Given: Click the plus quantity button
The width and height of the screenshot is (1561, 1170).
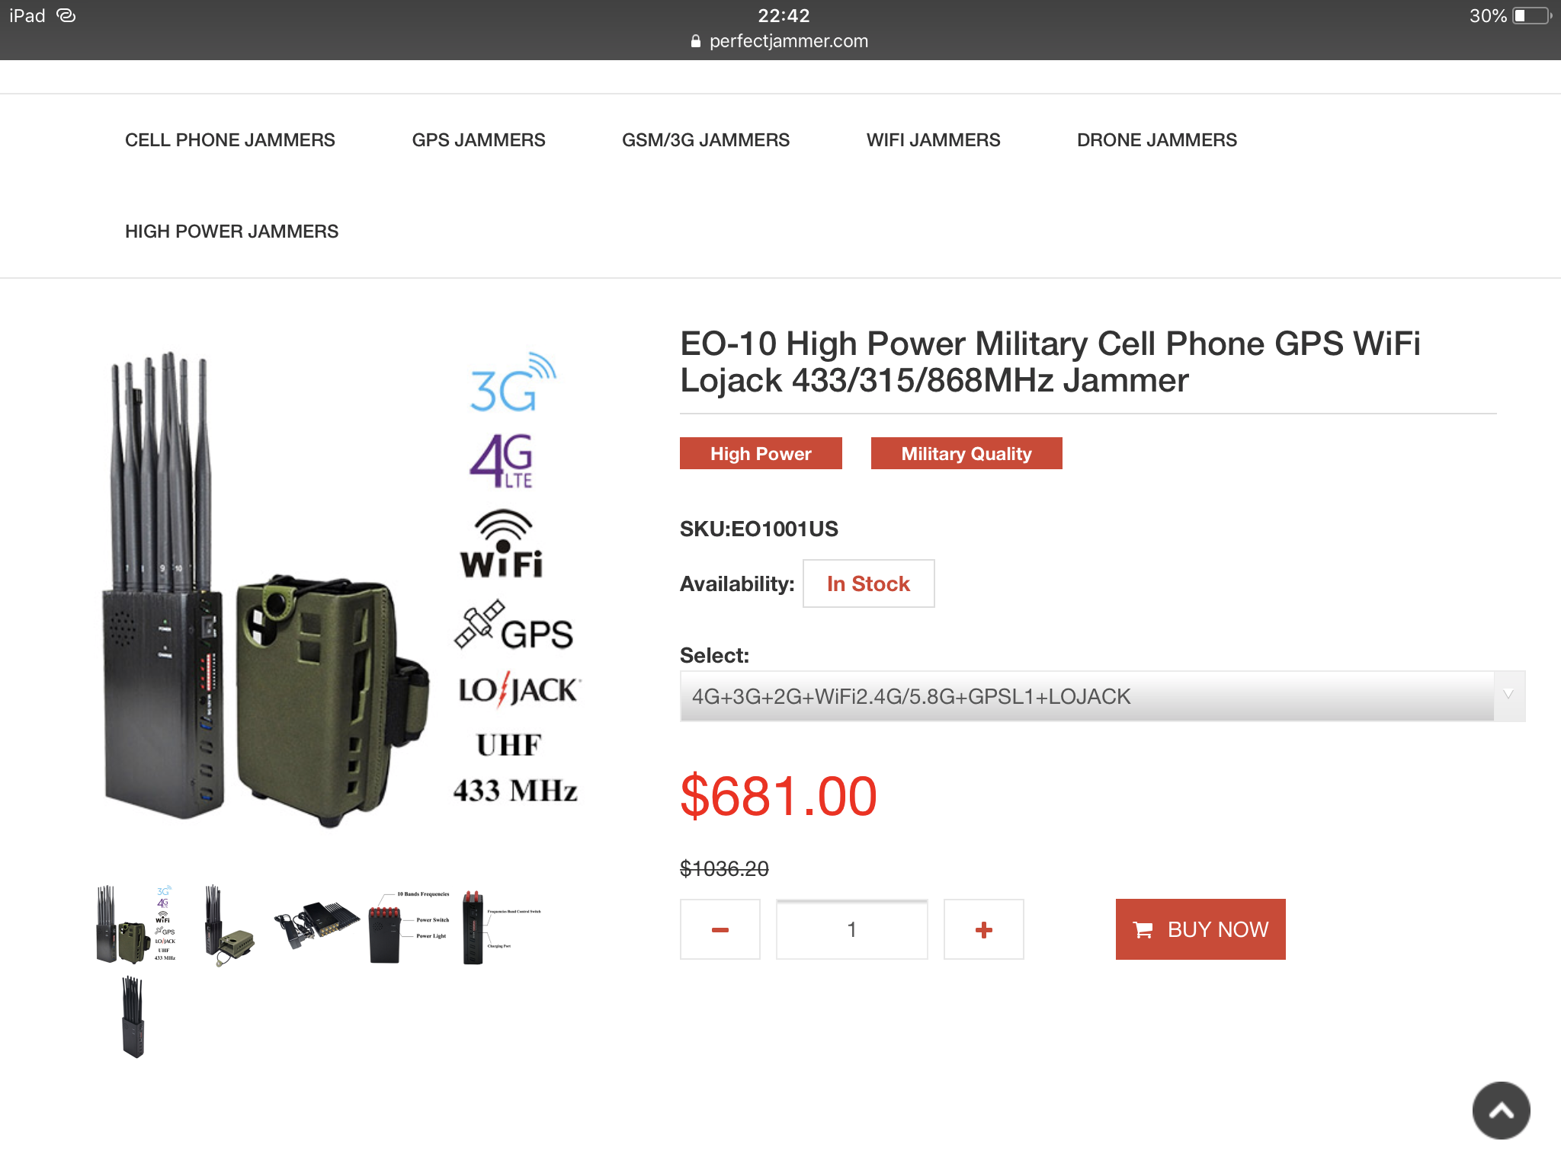Looking at the screenshot, I should 984,929.
